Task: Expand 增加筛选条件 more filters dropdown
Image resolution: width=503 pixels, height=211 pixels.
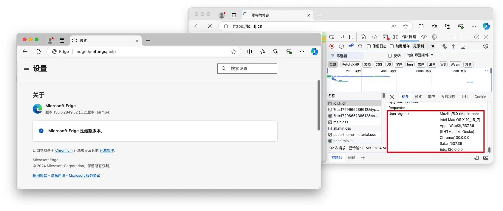Action: [x=420, y=55]
